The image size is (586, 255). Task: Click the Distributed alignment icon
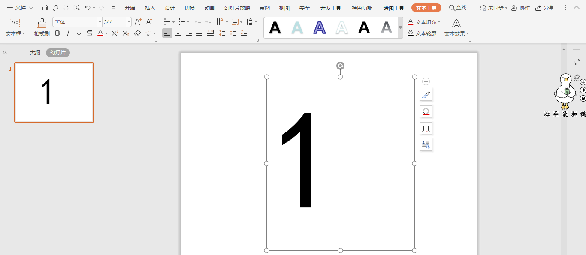[x=210, y=33]
